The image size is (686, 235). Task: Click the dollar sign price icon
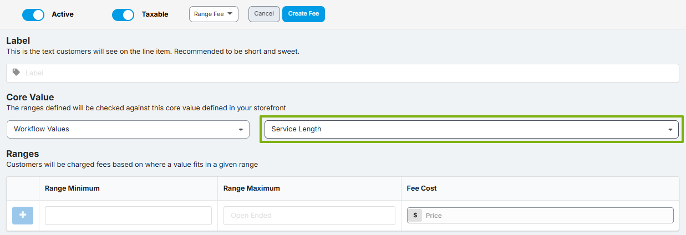pyautogui.click(x=415, y=216)
